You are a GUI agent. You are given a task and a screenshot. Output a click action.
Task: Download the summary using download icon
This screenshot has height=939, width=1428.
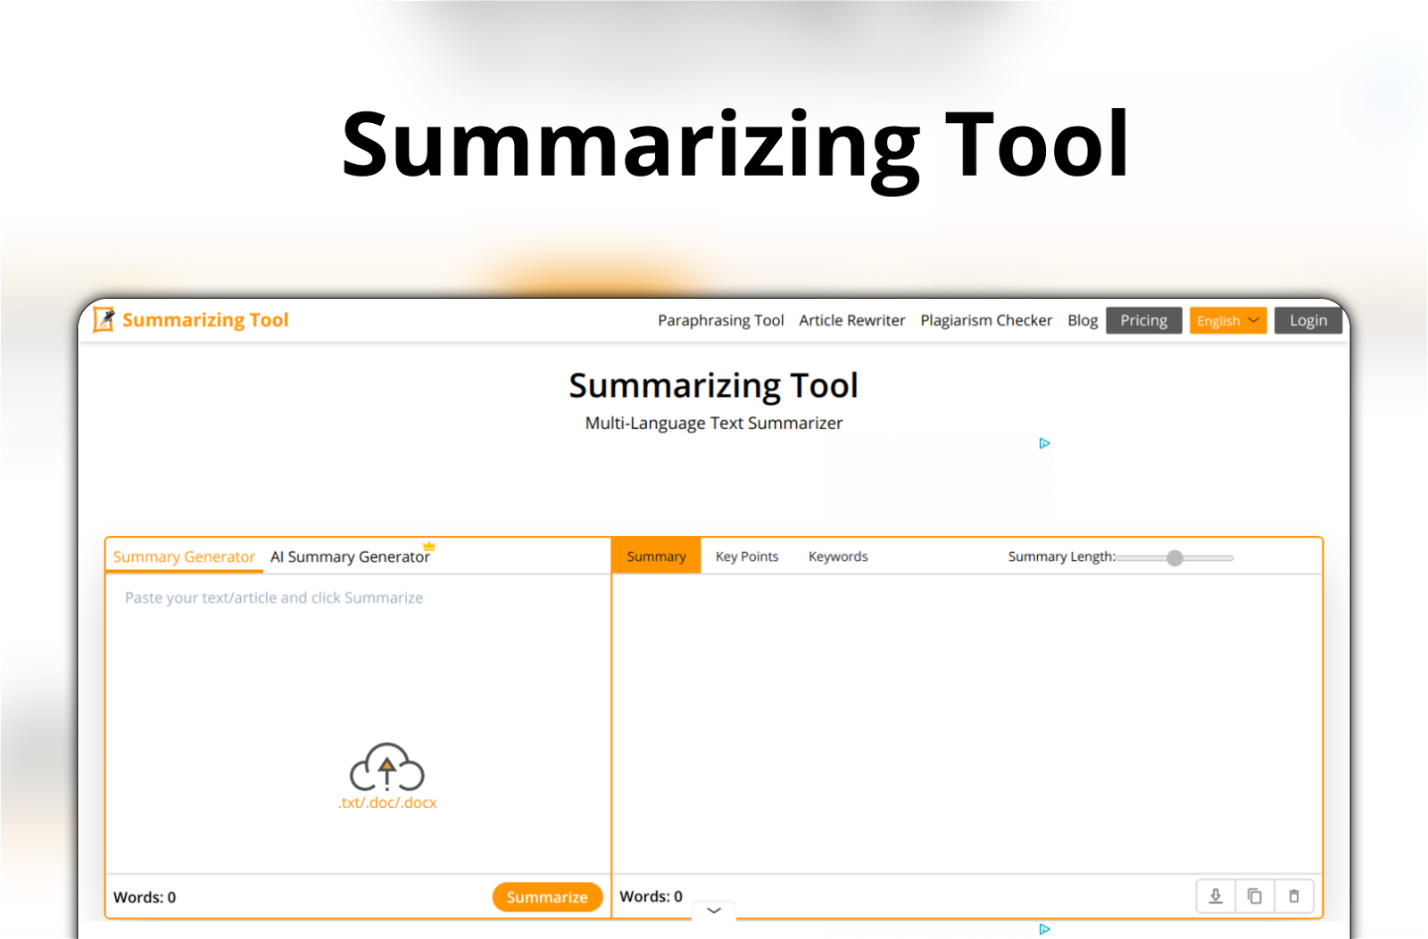click(x=1216, y=896)
